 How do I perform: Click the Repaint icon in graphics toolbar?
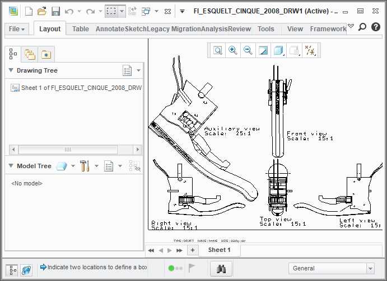[263, 50]
